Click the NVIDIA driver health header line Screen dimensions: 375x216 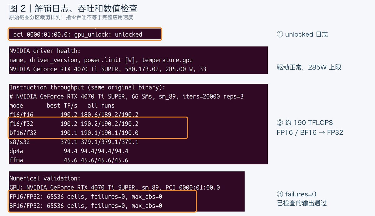[x=45, y=51]
